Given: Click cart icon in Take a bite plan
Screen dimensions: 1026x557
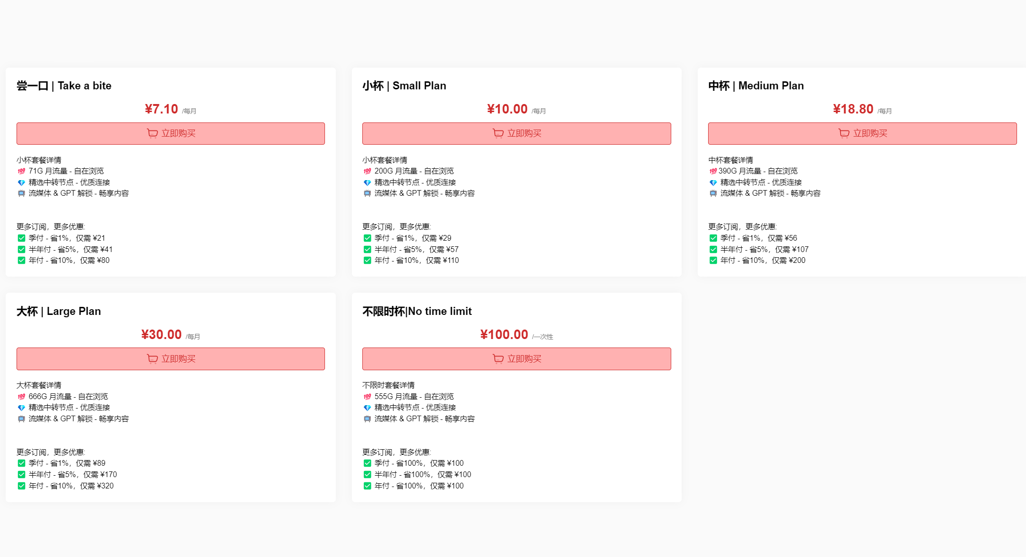Looking at the screenshot, I should tap(152, 133).
